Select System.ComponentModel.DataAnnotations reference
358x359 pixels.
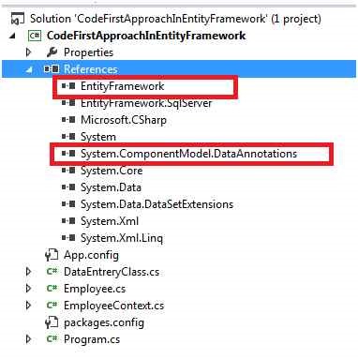point(188,154)
